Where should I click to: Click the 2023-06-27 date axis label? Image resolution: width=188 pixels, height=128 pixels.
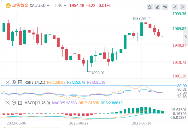(79, 123)
